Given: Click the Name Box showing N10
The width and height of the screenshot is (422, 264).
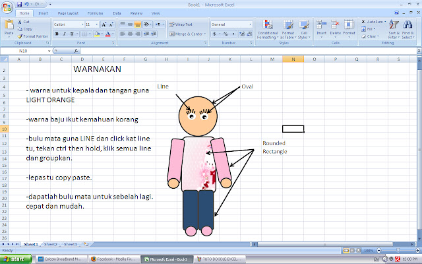Looking at the screenshot, I should (23, 51).
